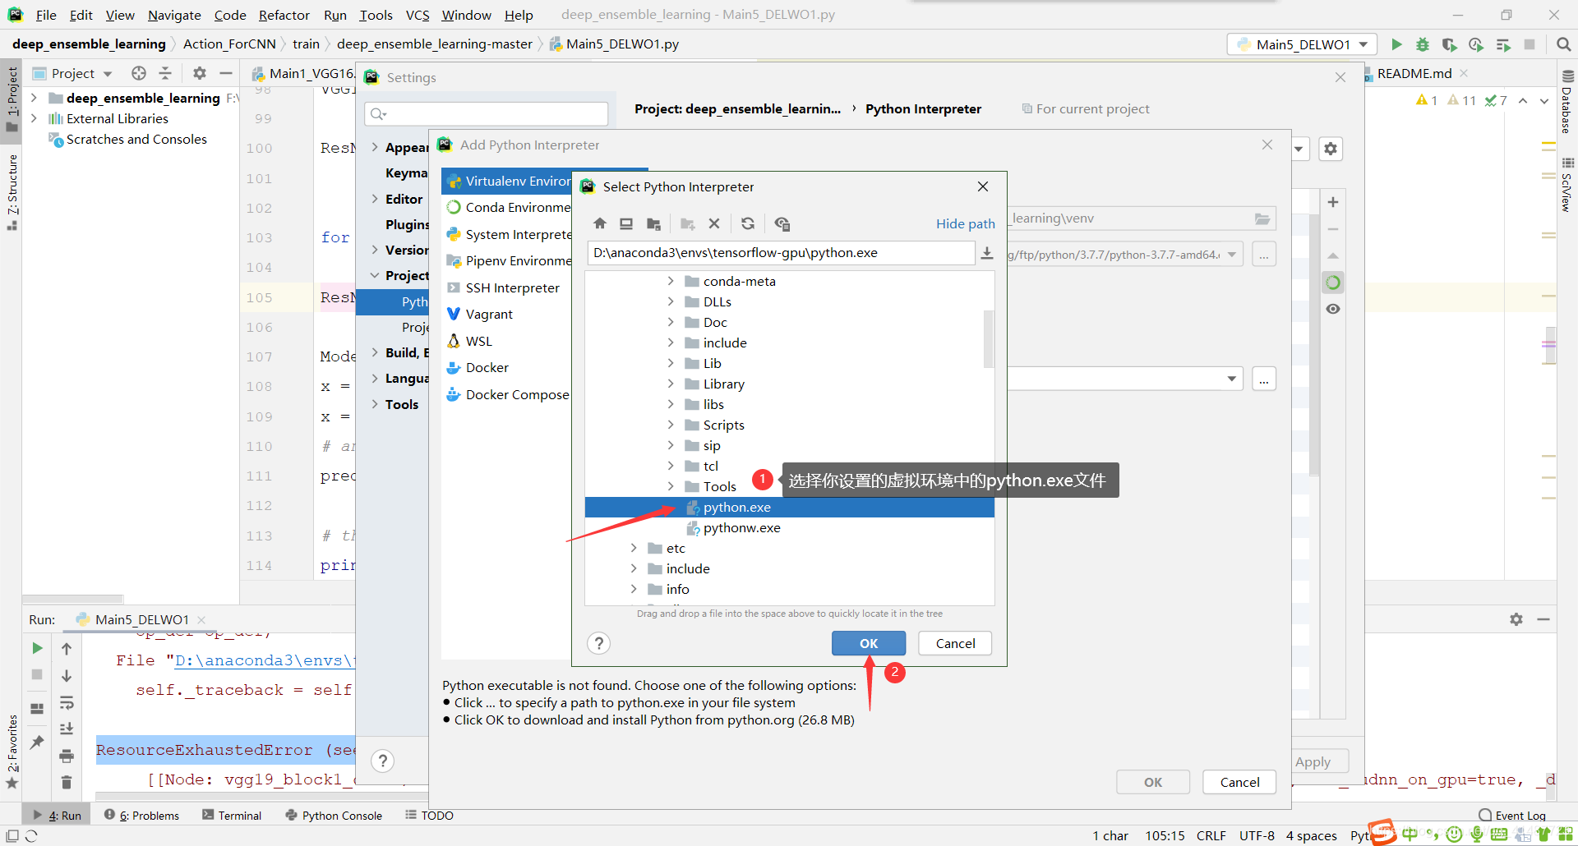Toggle show early releases eye icon
The width and height of the screenshot is (1578, 846).
[1333, 309]
